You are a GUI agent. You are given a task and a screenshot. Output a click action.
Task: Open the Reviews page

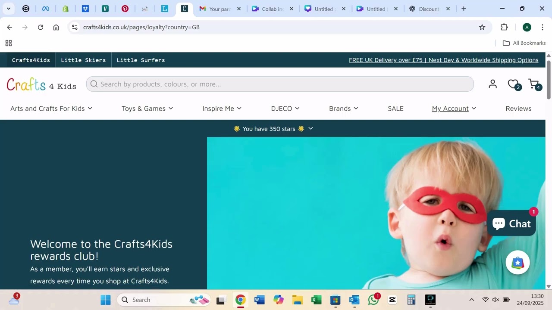pyautogui.click(x=518, y=108)
